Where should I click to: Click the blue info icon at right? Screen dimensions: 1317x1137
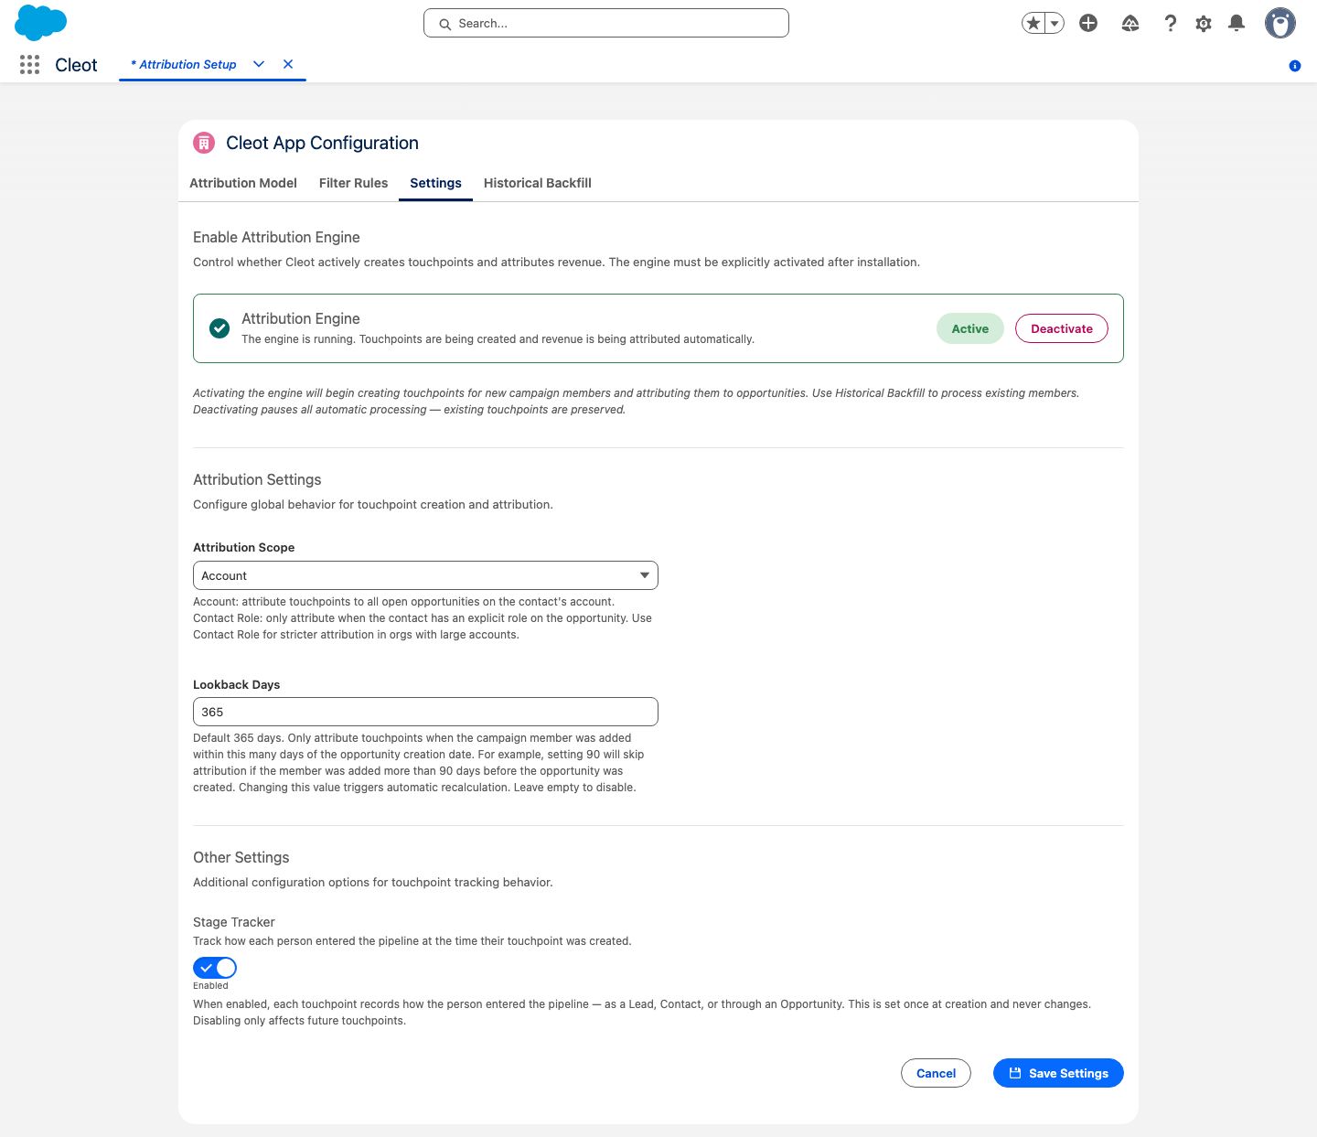coord(1295,66)
